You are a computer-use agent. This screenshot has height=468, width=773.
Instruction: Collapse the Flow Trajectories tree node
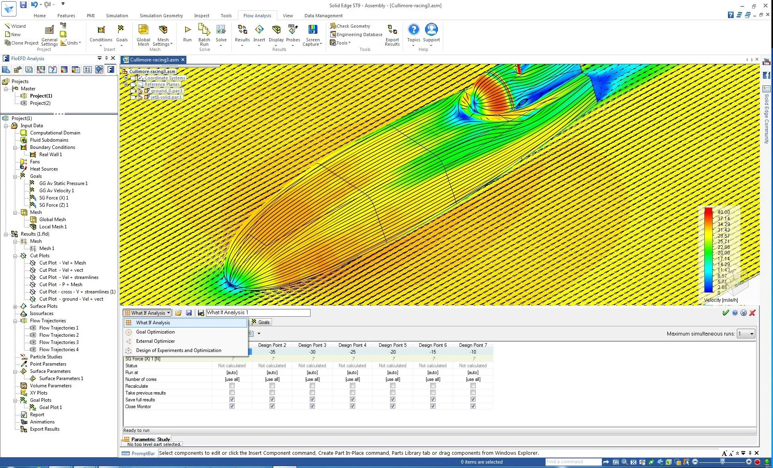(15, 321)
